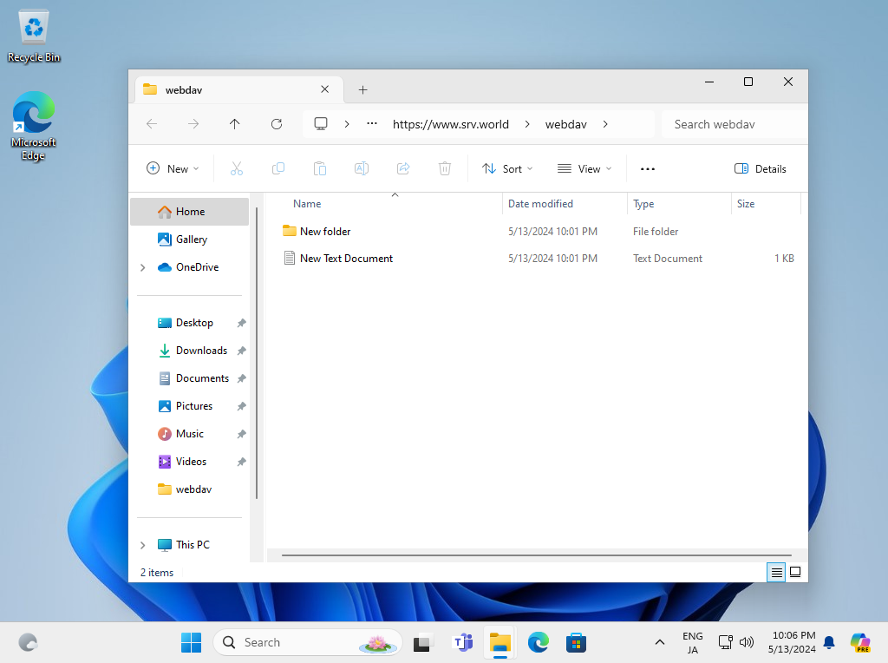Toggle the Details pane

coord(760,169)
